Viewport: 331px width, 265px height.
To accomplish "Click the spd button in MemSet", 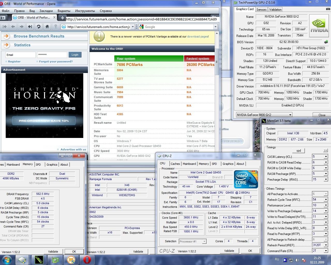I will coord(298,151).
